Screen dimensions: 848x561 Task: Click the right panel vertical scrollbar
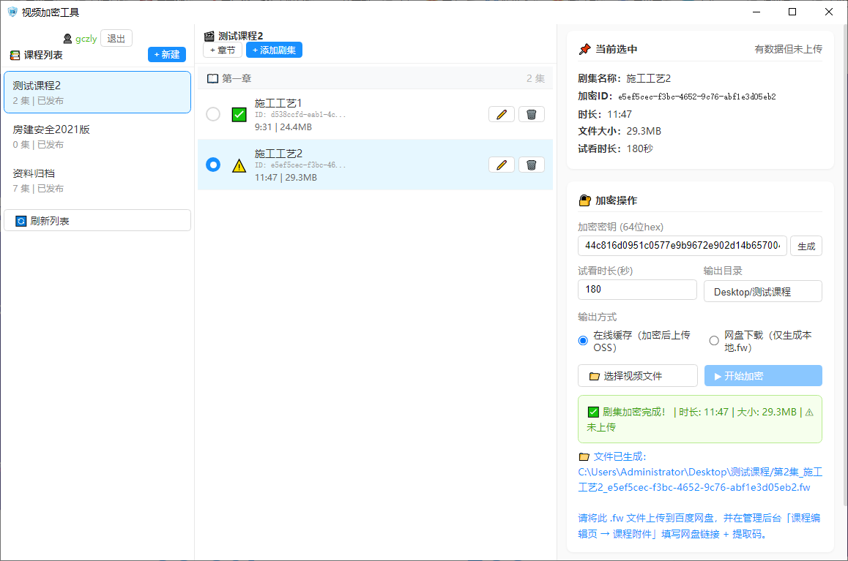845,265
